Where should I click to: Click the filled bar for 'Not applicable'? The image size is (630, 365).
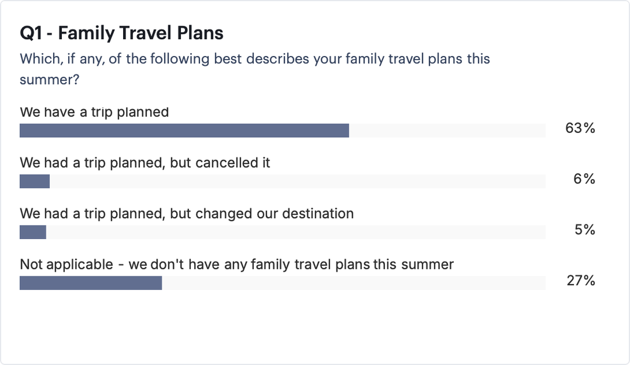pos(91,283)
